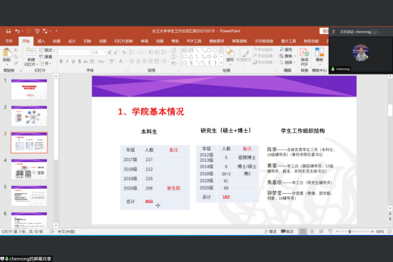Image resolution: width=393 pixels, height=262 pixels.
Task: Click the Save icon in quick access toolbar
Action: [x=9, y=31]
